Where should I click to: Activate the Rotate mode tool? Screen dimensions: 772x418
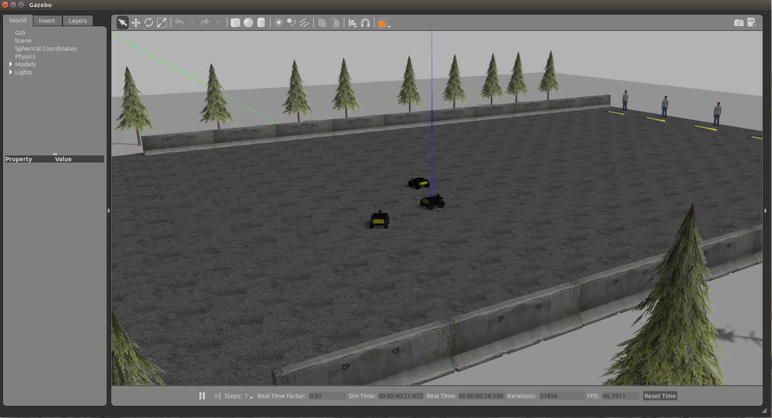149,23
